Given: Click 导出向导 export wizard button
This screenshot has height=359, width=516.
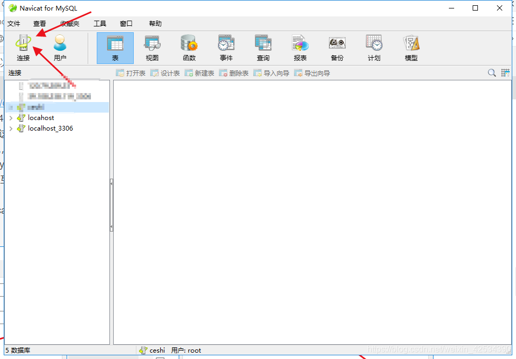Looking at the screenshot, I should [x=312, y=73].
